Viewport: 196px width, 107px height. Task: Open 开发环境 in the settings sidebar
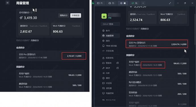[110, 51]
